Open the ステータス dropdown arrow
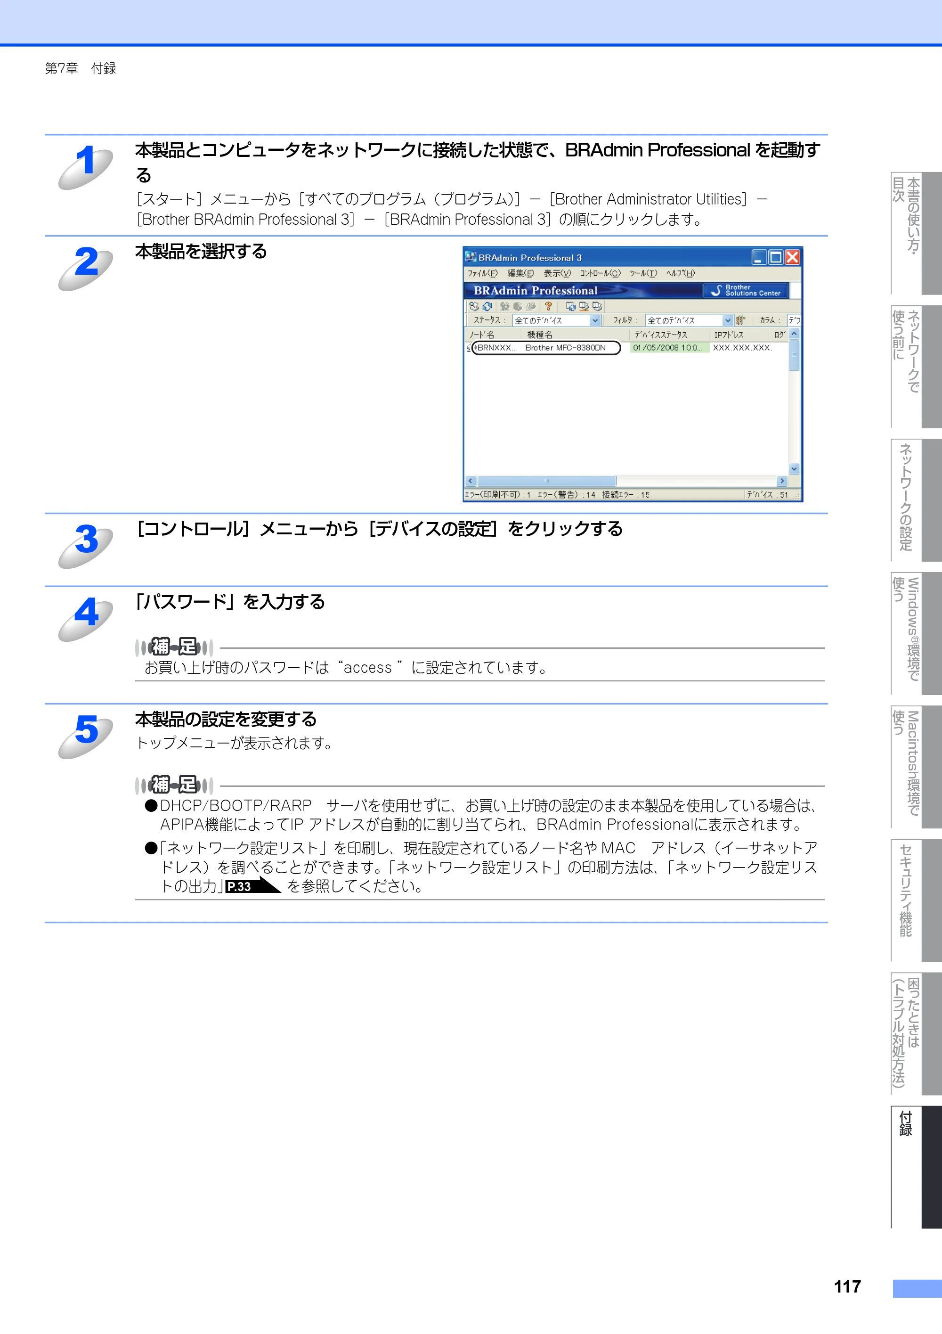The image size is (942, 1334). pos(595,320)
